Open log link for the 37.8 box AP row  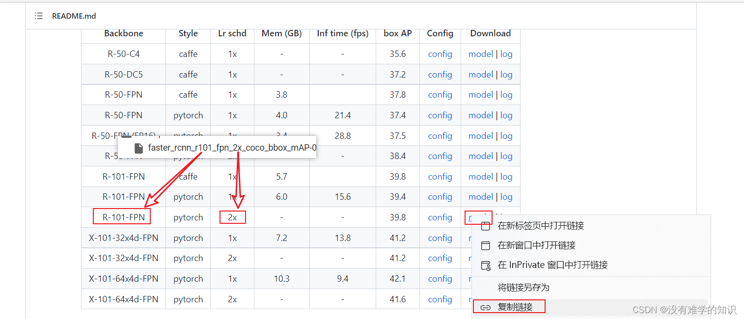click(506, 95)
